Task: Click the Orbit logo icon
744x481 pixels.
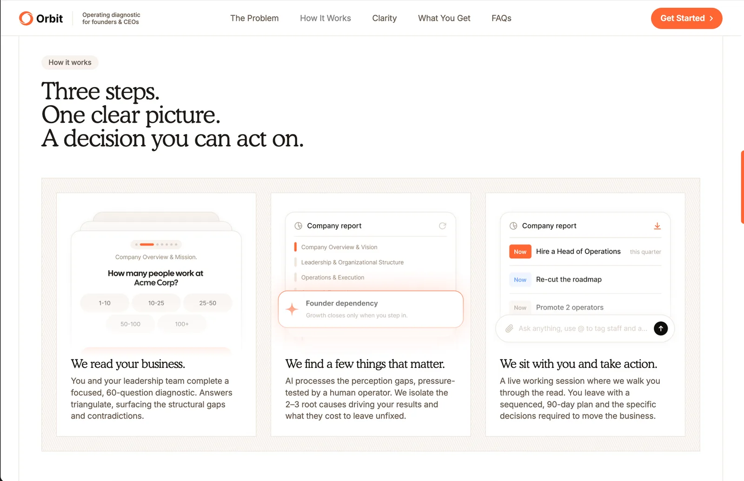Action: [x=26, y=18]
